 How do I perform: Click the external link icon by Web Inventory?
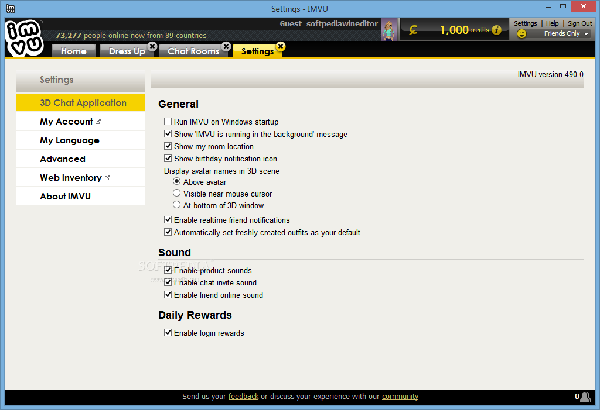[107, 178]
